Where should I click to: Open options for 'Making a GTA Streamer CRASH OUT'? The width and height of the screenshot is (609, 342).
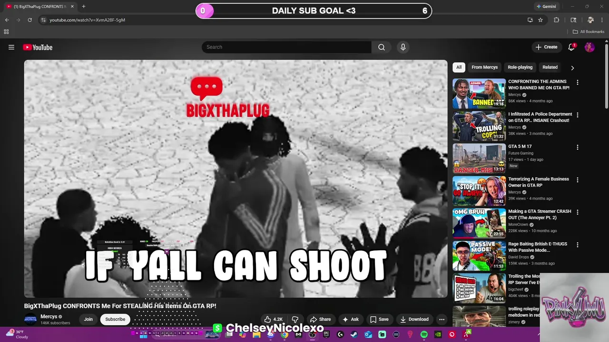point(578,212)
